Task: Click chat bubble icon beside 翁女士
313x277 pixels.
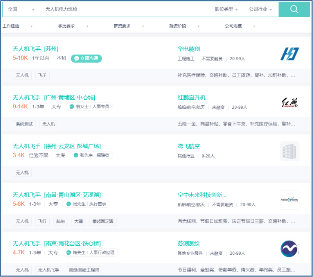Action: pyautogui.click(x=72, y=107)
